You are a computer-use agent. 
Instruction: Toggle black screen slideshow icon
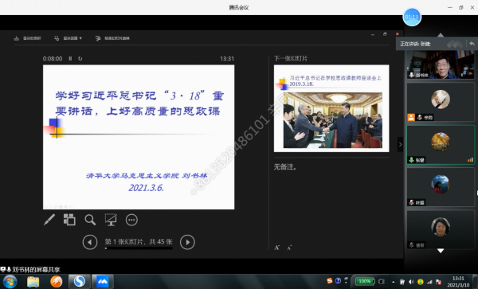click(111, 220)
